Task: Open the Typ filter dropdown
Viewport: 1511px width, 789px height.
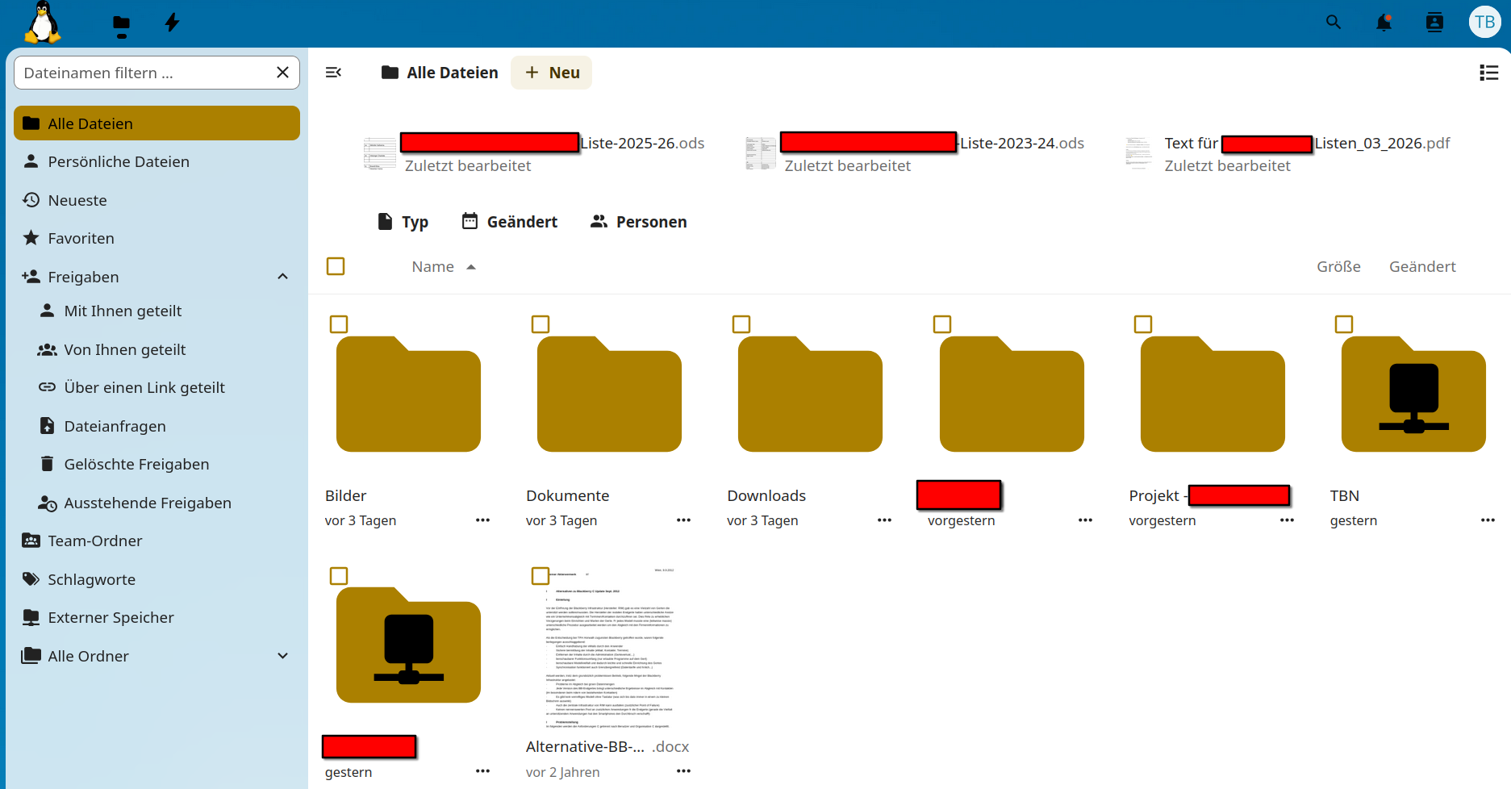Action: tap(403, 222)
